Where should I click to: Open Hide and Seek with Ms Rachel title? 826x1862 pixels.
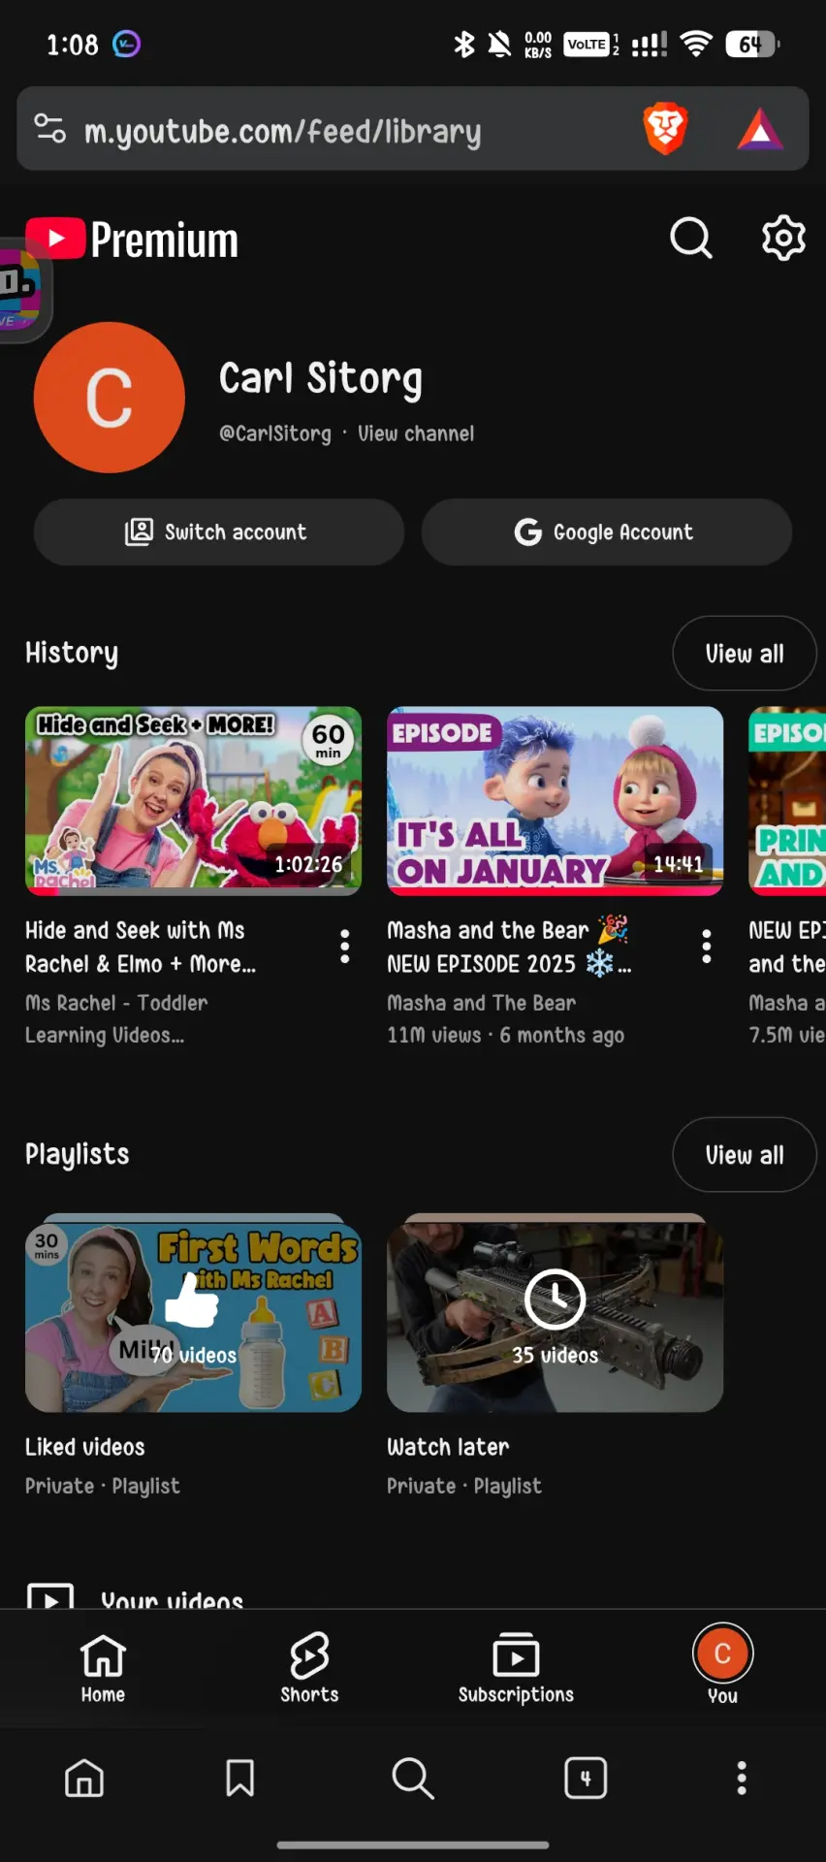click(x=141, y=947)
